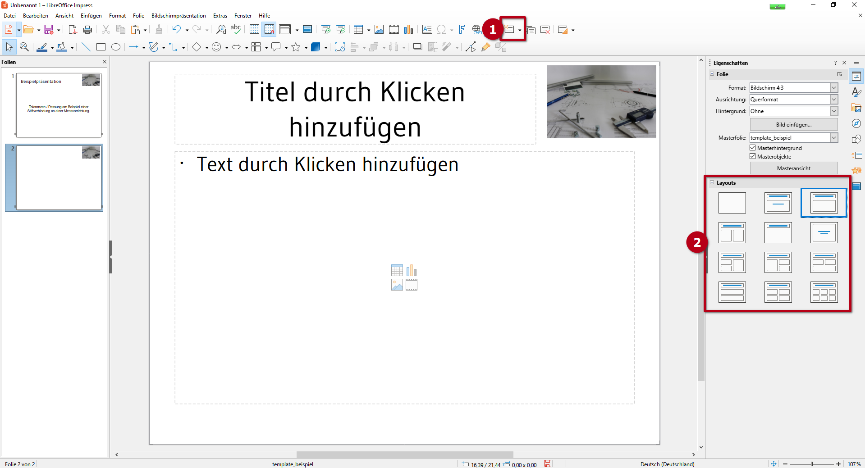Click the Masteransicht button
865x468 pixels.
[x=793, y=168]
